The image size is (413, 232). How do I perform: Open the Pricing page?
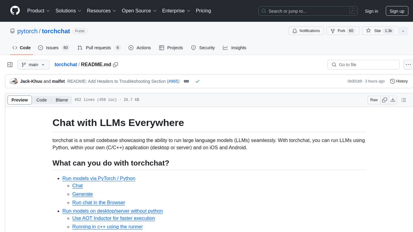[203, 11]
